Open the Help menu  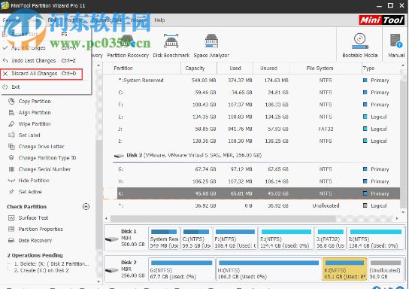click(159, 20)
